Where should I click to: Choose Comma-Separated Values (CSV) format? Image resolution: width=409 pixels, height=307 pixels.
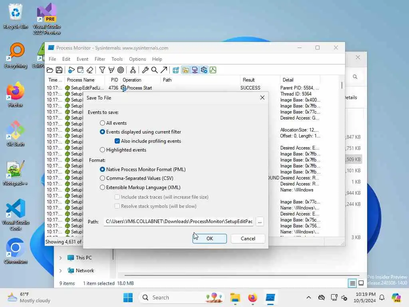tap(103, 178)
